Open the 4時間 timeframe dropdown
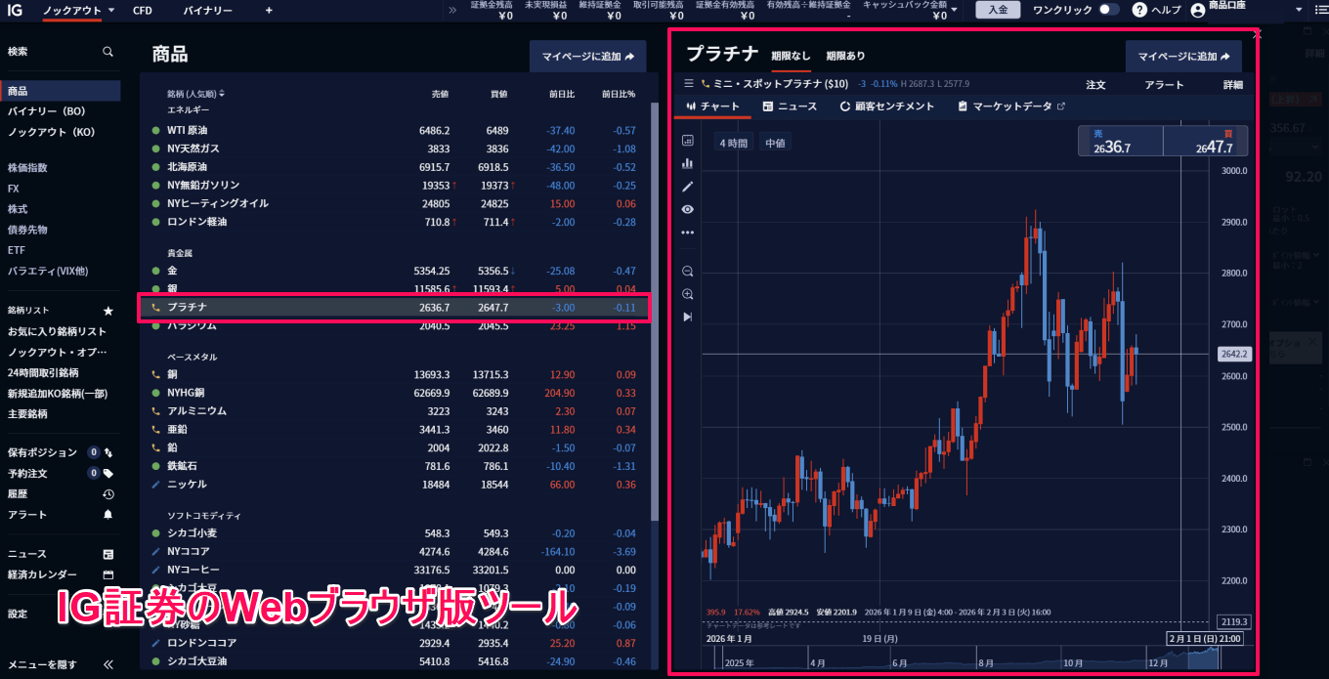 tap(733, 142)
